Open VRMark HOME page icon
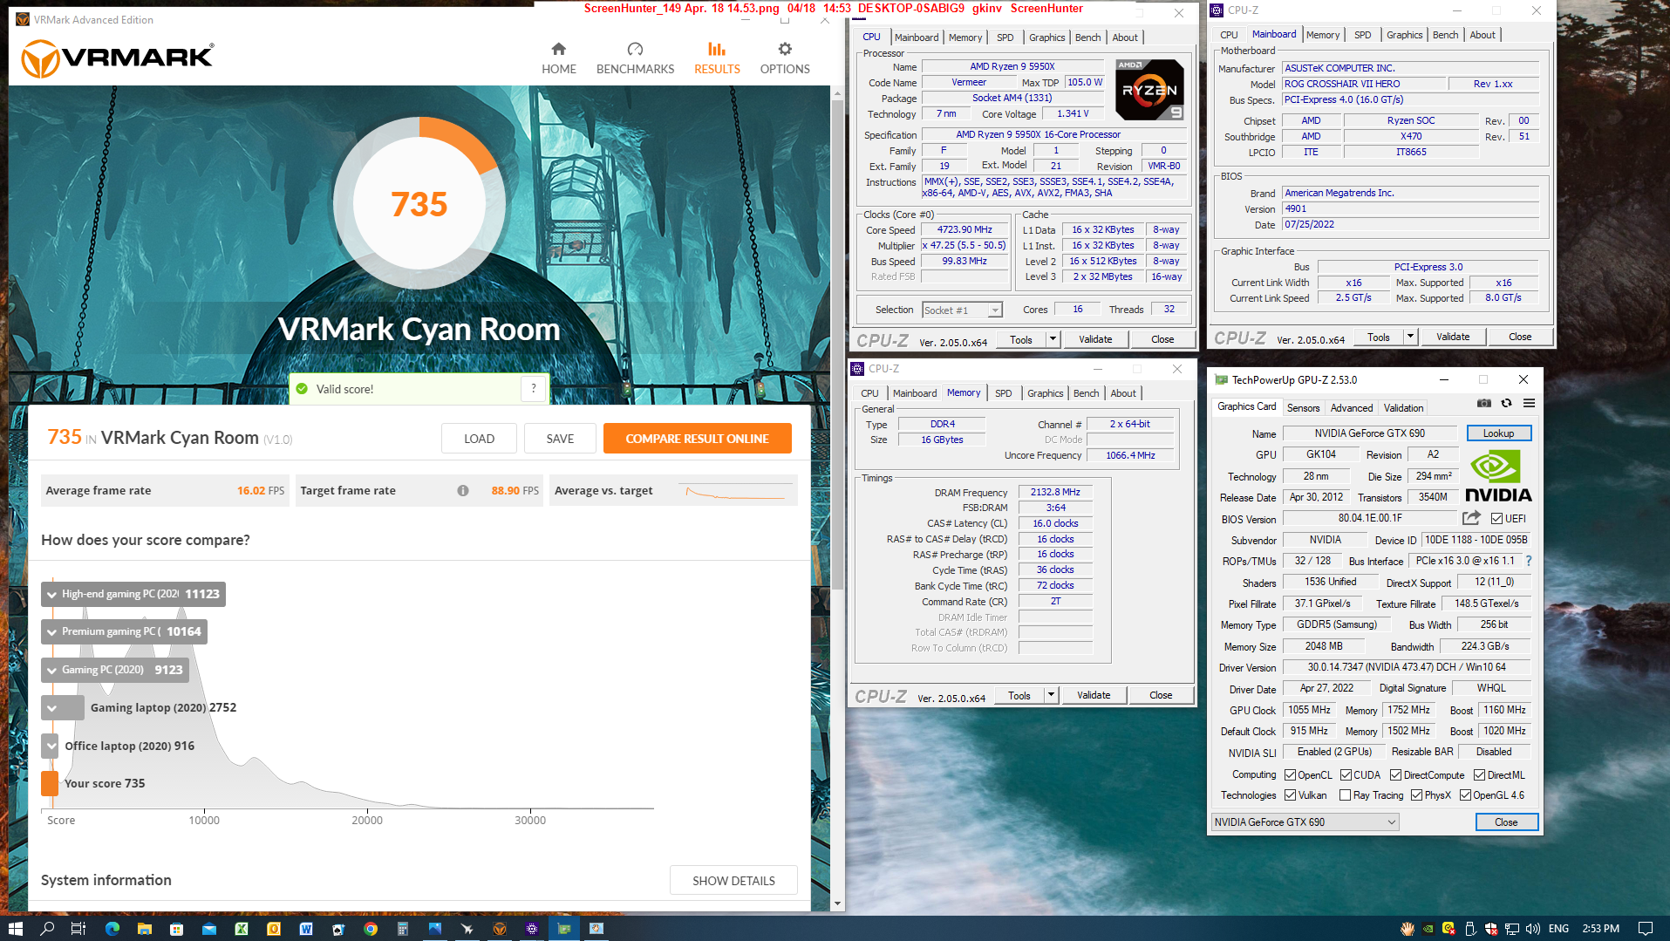Image resolution: width=1670 pixels, height=941 pixels. (559, 49)
